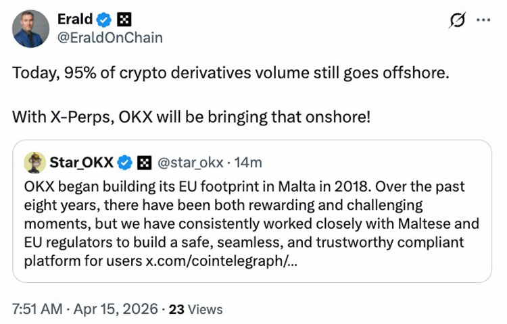Click Erald's profile avatar photo

[30, 29]
